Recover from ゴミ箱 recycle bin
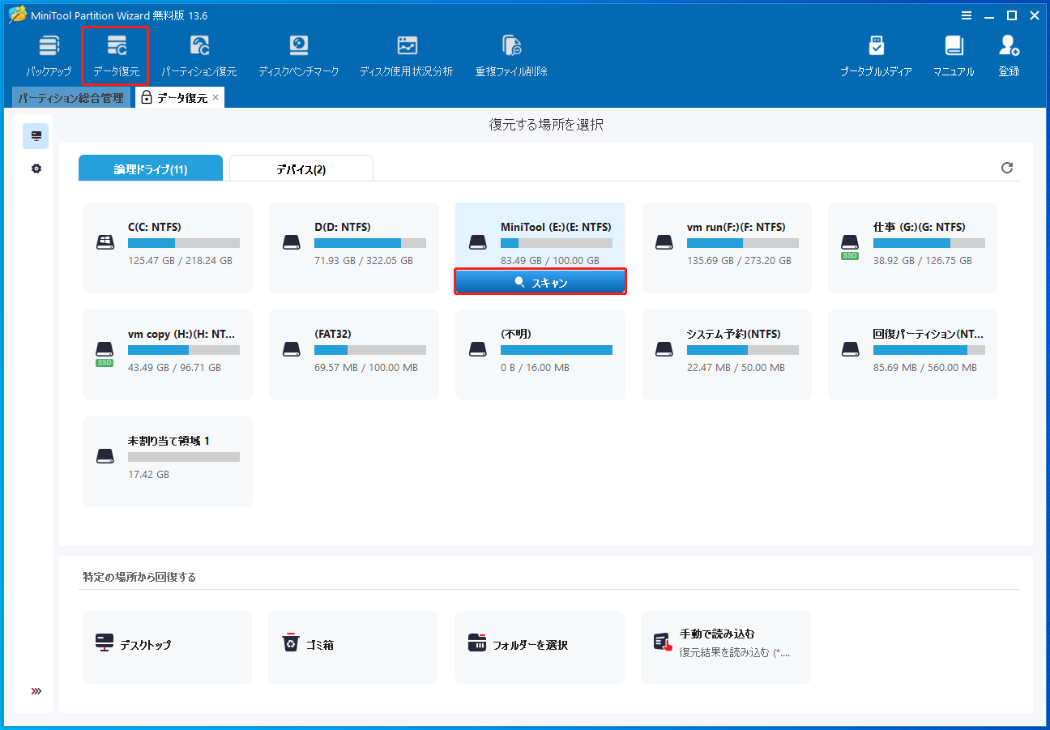This screenshot has width=1050, height=730. (353, 647)
